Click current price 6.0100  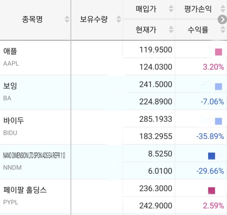click(x=160, y=171)
